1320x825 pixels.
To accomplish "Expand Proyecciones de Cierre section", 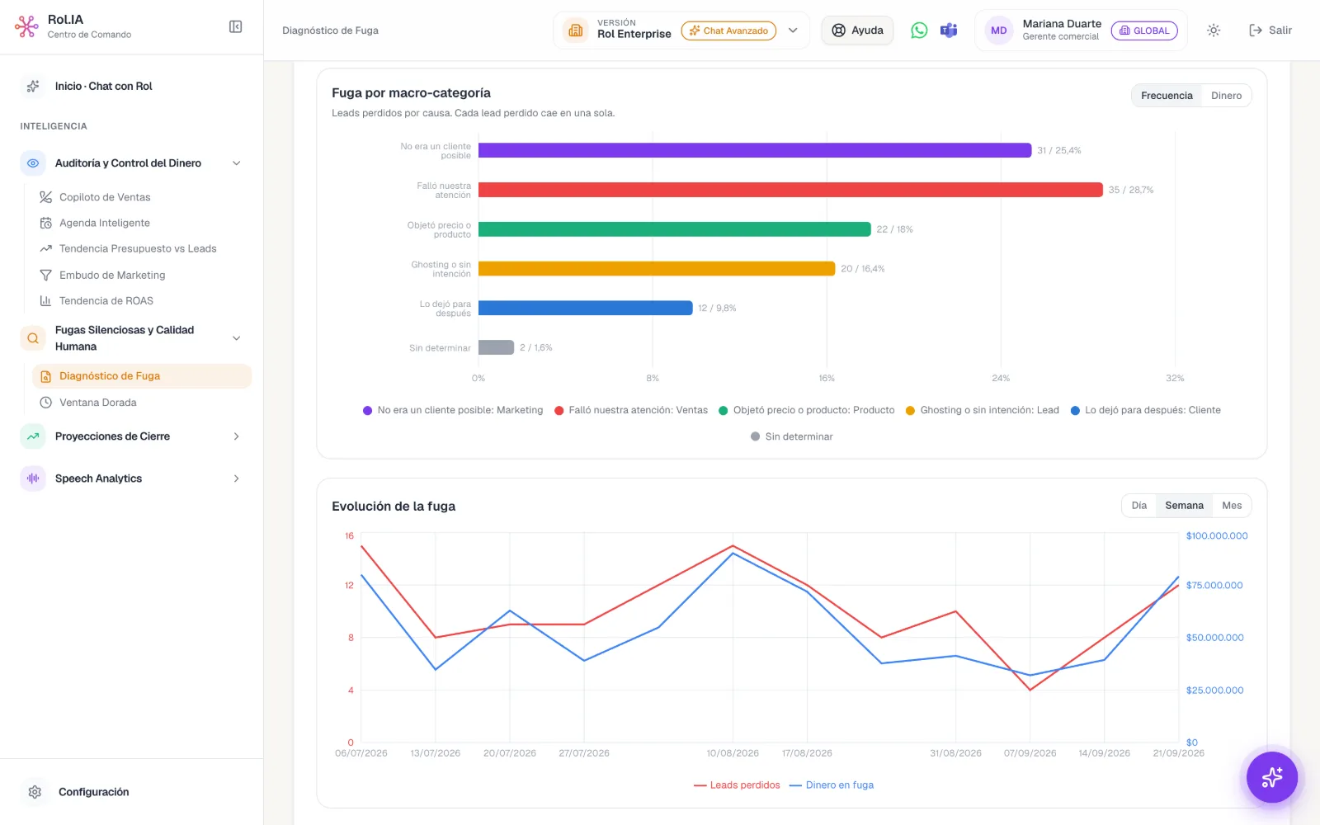I will click(237, 436).
